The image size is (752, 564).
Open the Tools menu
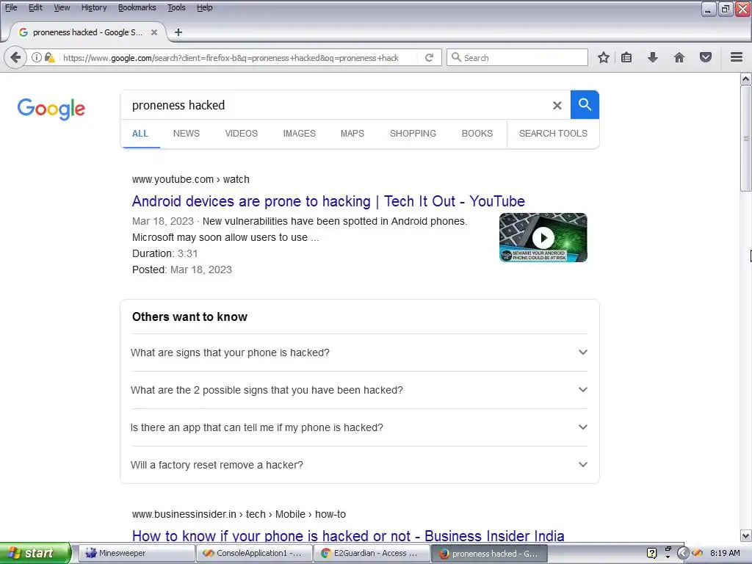pyautogui.click(x=176, y=7)
